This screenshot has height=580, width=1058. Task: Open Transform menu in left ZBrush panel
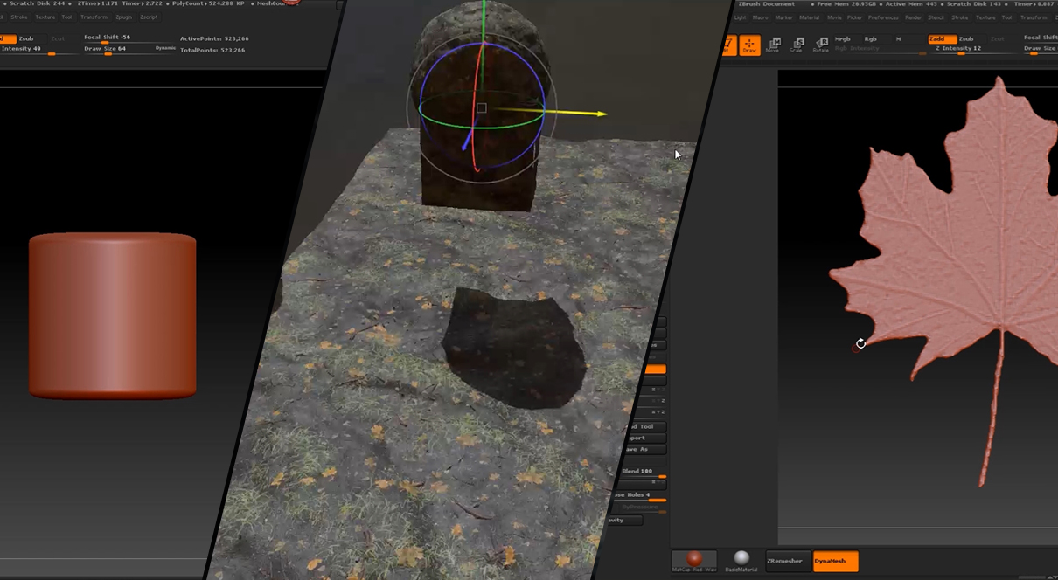click(94, 17)
